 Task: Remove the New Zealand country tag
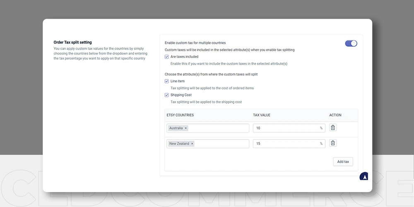pos(192,144)
